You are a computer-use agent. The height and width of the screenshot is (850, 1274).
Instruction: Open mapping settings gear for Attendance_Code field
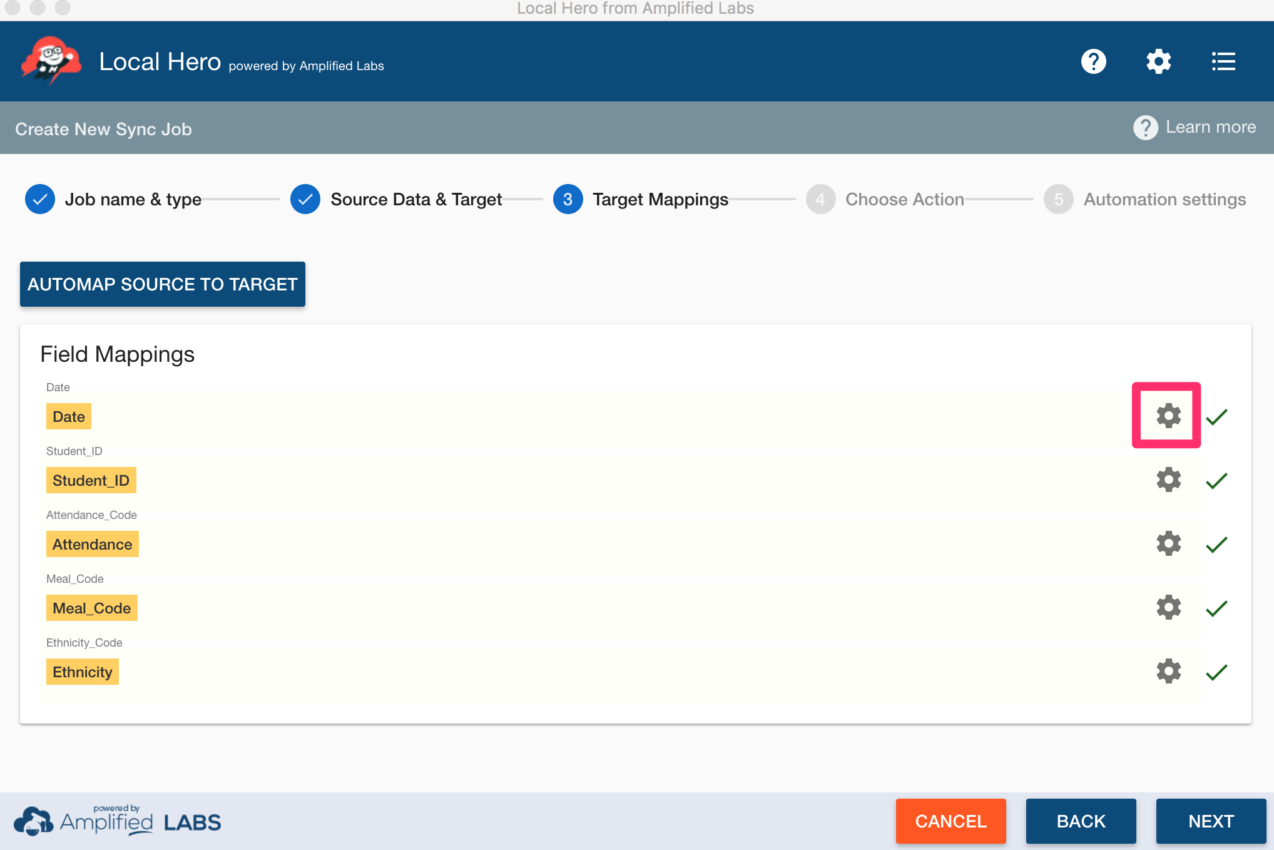[1168, 544]
